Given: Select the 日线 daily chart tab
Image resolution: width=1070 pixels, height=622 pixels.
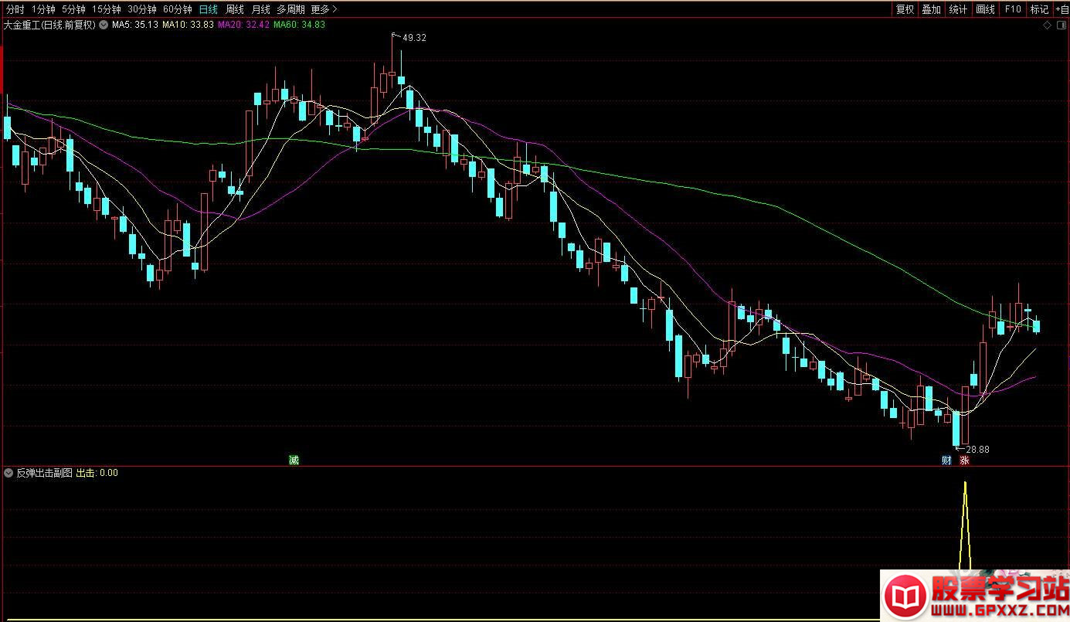Looking at the screenshot, I should (x=209, y=9).
